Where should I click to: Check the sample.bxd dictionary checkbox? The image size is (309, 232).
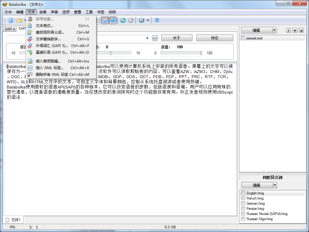click(x=243, y=38)
